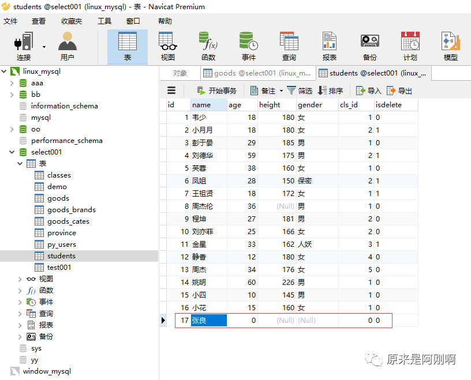This screenshot has width=471, height=380.
Task: Select the goods_cates table
Action: coord(68,221)
